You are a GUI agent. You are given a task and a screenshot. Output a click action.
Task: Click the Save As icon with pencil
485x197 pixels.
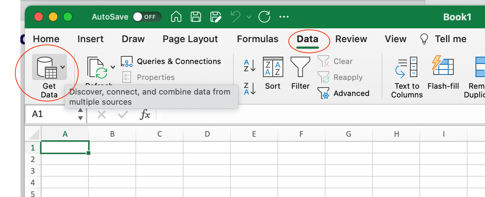click(x=216, y=17)
